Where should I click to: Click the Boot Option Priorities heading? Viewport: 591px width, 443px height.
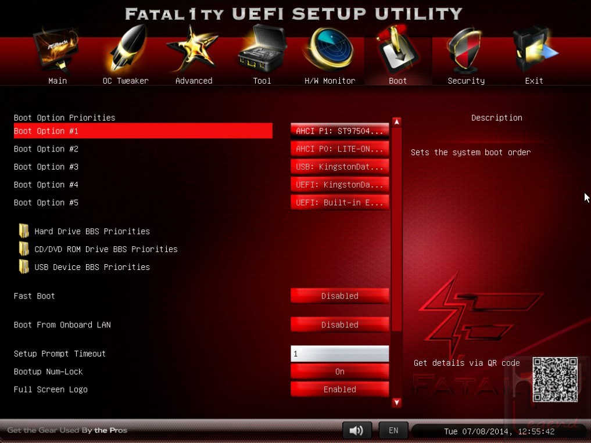tap(65, 117)
